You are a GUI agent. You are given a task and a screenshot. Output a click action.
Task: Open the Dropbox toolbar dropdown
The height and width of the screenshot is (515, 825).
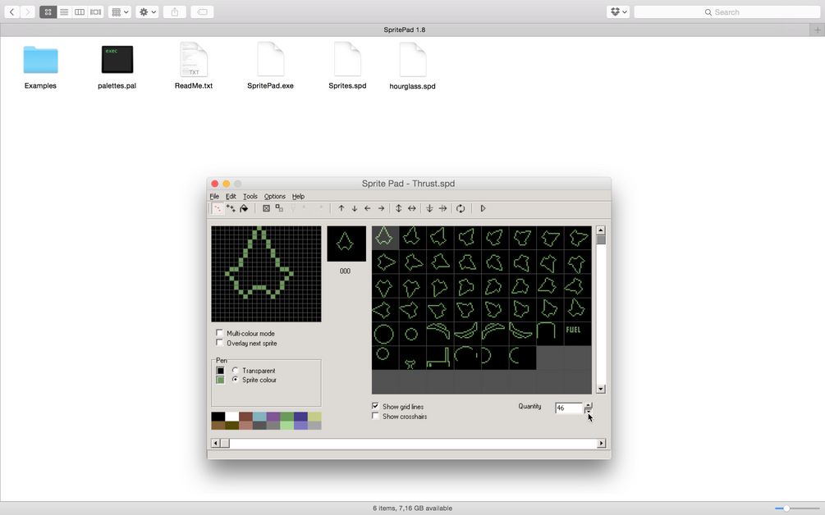click(618, 12)
